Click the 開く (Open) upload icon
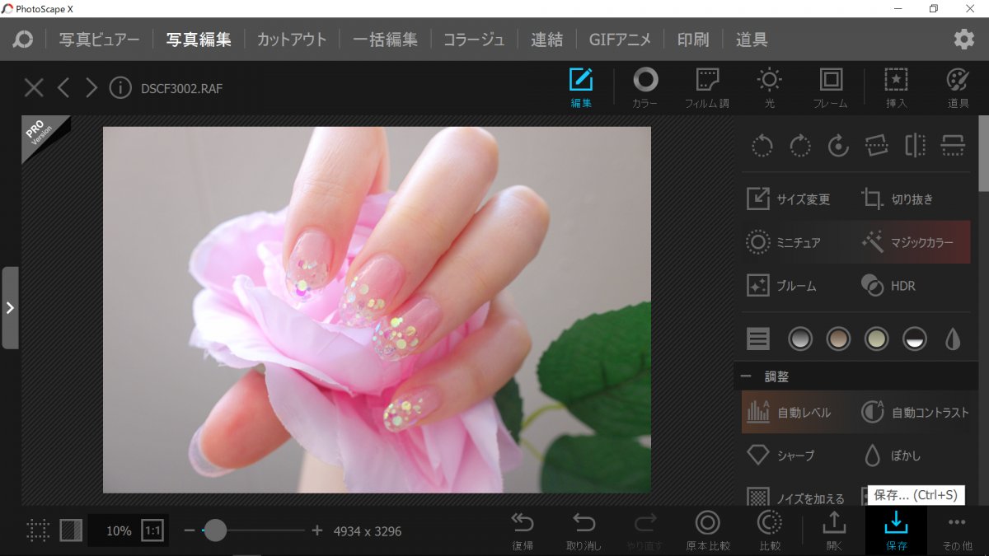The image size is (989, 556). tap(834, 530)
